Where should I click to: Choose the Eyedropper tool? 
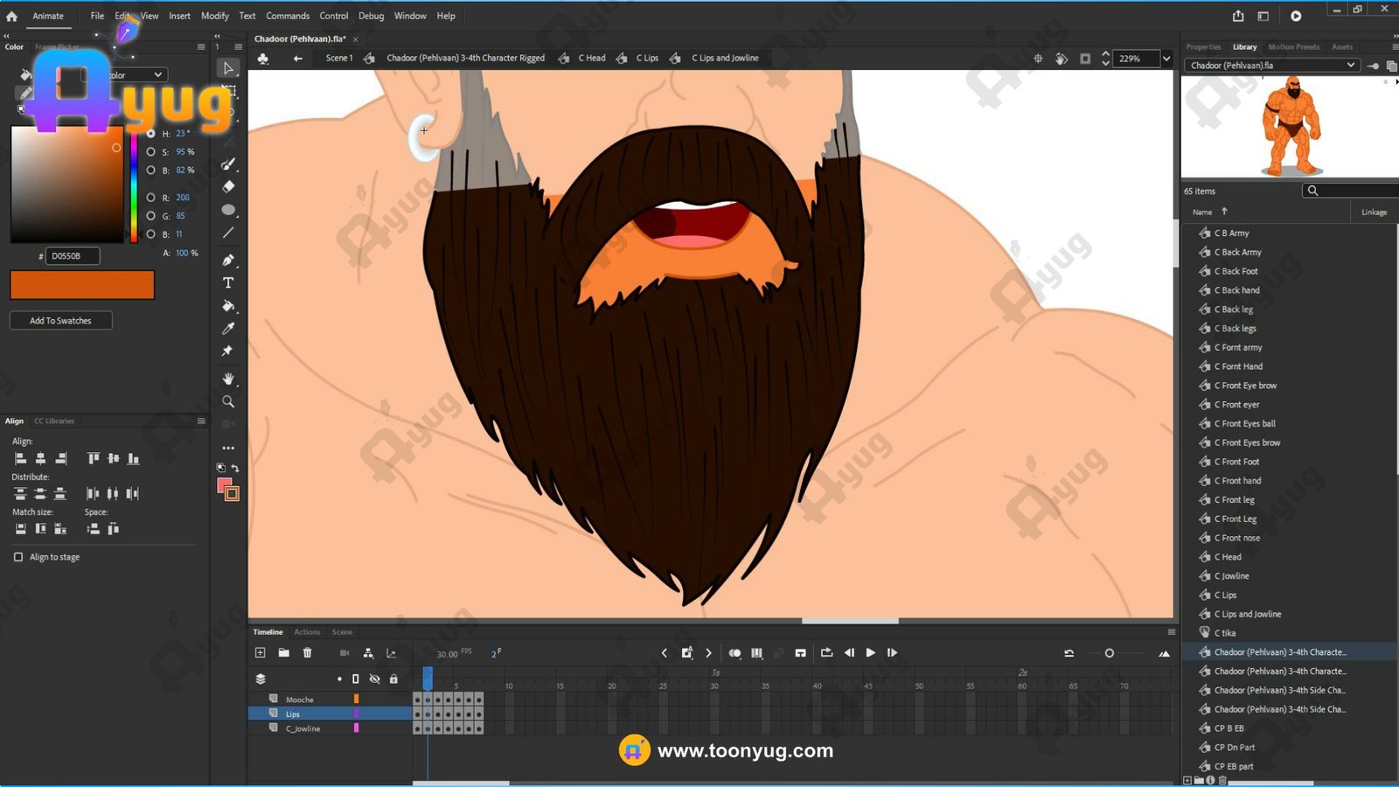coord(228,329)
